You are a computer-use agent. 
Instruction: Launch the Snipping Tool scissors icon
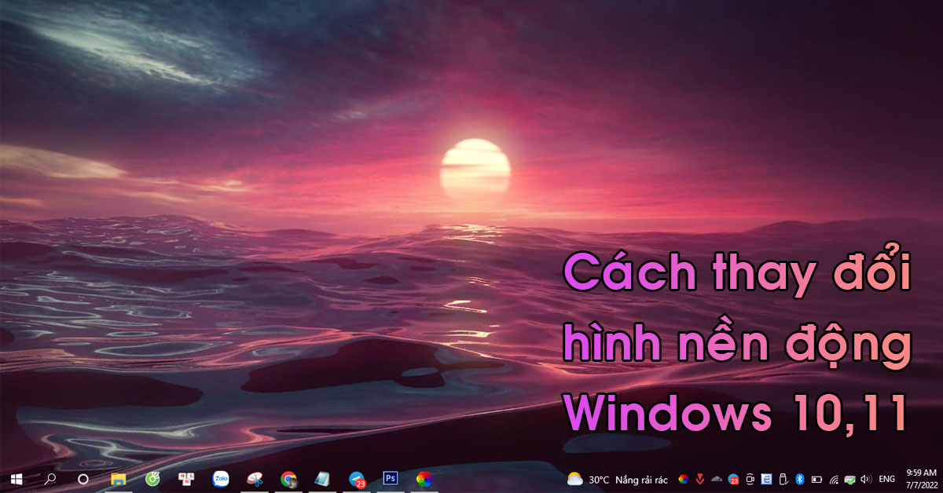255,479
